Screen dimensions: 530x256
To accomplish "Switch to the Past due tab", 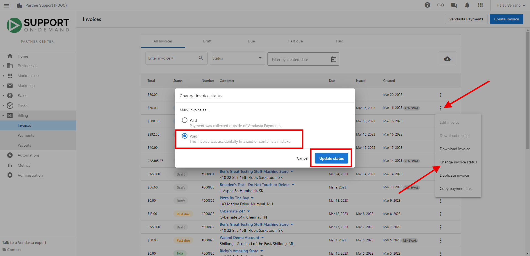I will tap(295, 41).
